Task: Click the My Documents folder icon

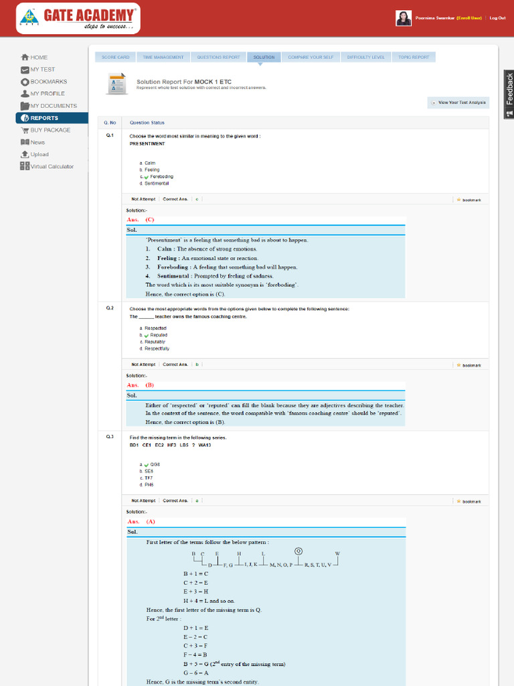Action: point(25,106)
